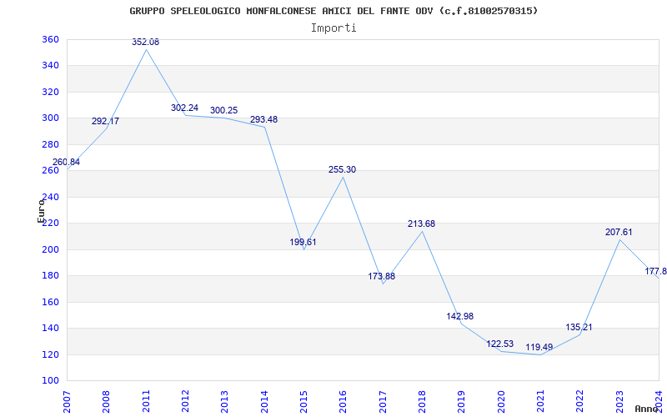Select y-axis tick 260
Viewport: 667px width, 417px height.
[x=50, y=171]
